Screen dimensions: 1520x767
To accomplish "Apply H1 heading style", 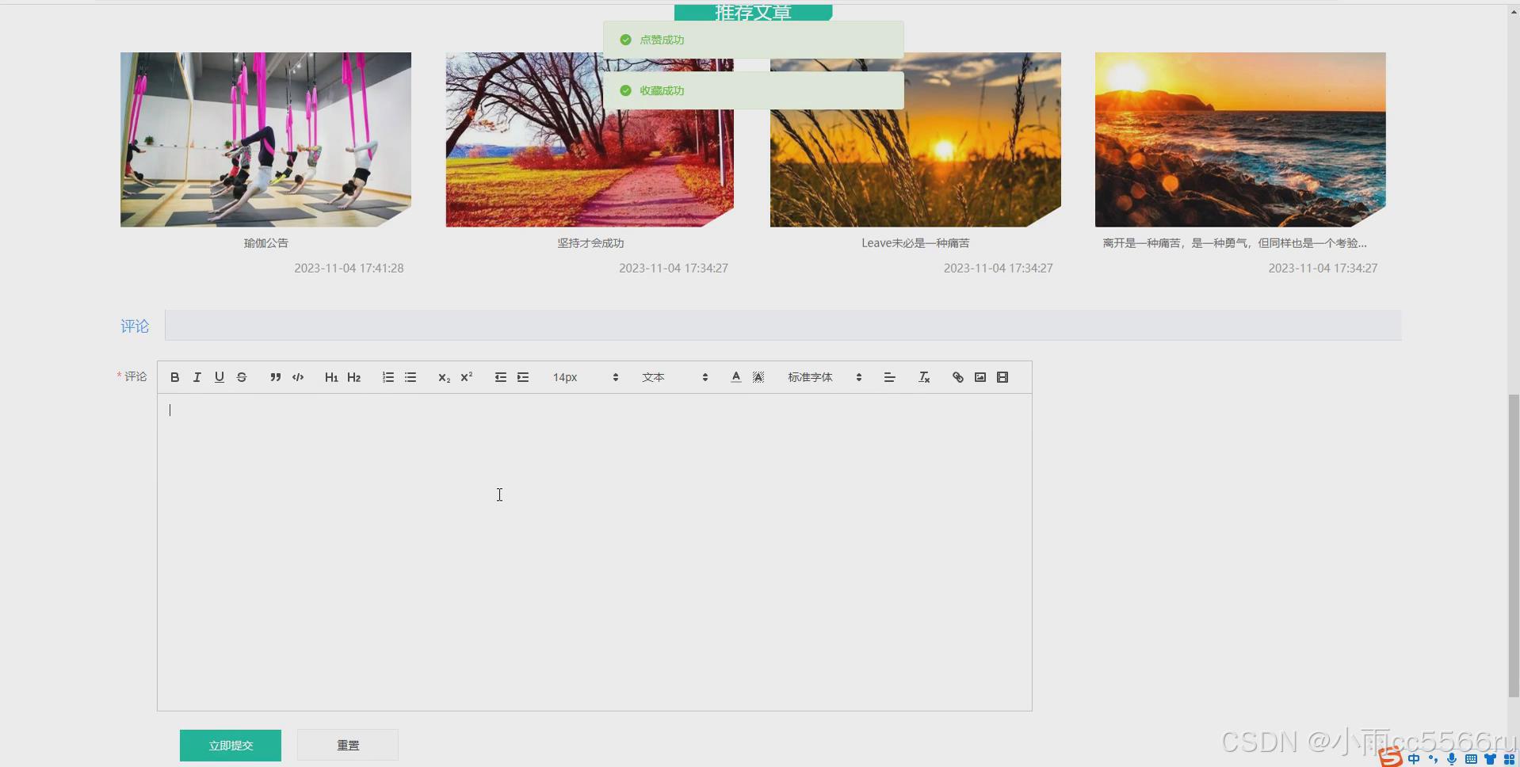I will [x=331, y=377].
